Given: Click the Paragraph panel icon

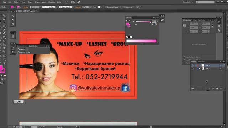Looking at the screenshot, I should coord(13,20).
